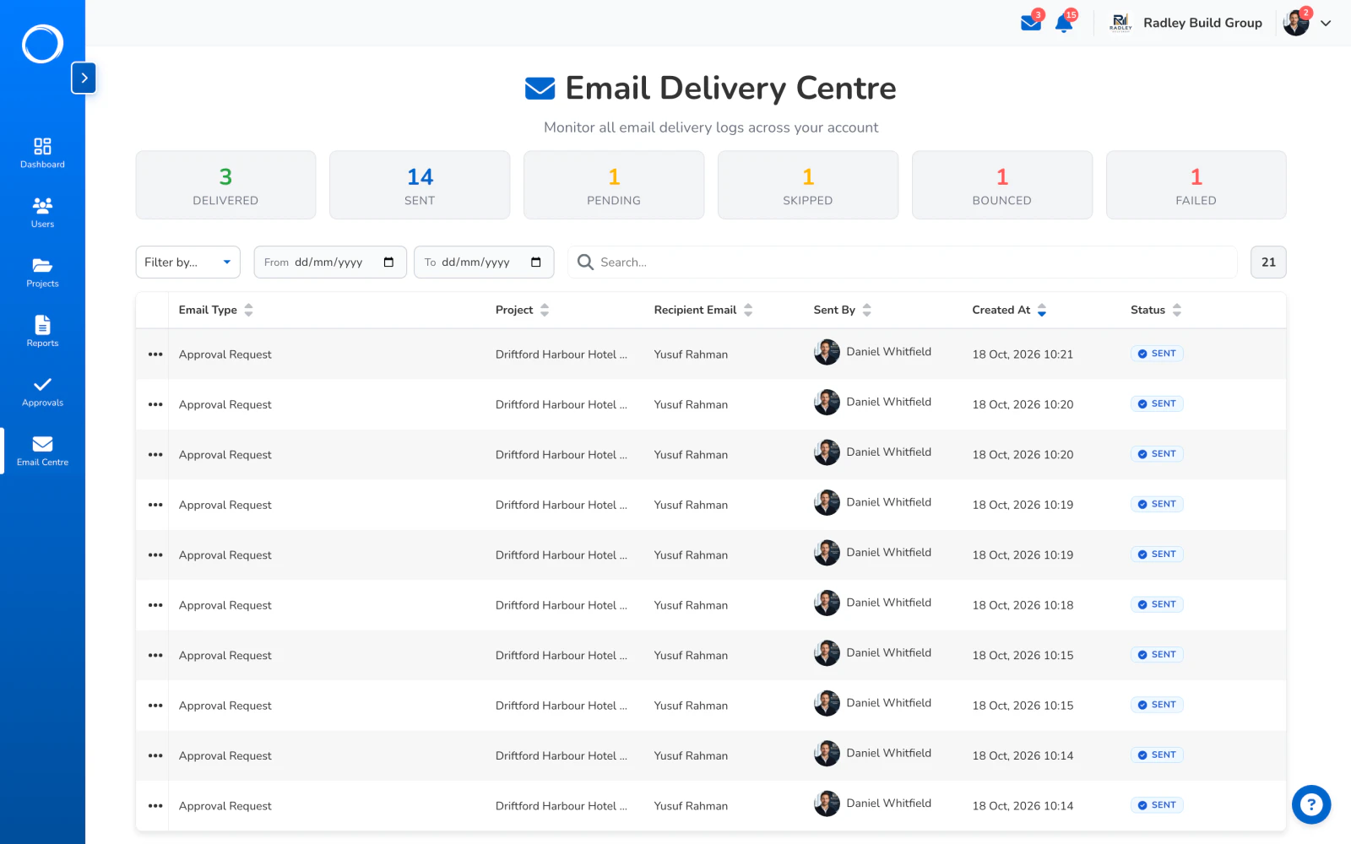Open row actions for 10:18 email
Viewport: 1351px width, 844px height.
[x=155, y=605]
